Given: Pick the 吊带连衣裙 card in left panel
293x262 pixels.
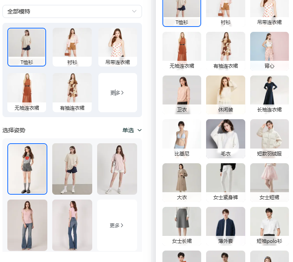Looking at the screenshot, I should pos(118,47).
